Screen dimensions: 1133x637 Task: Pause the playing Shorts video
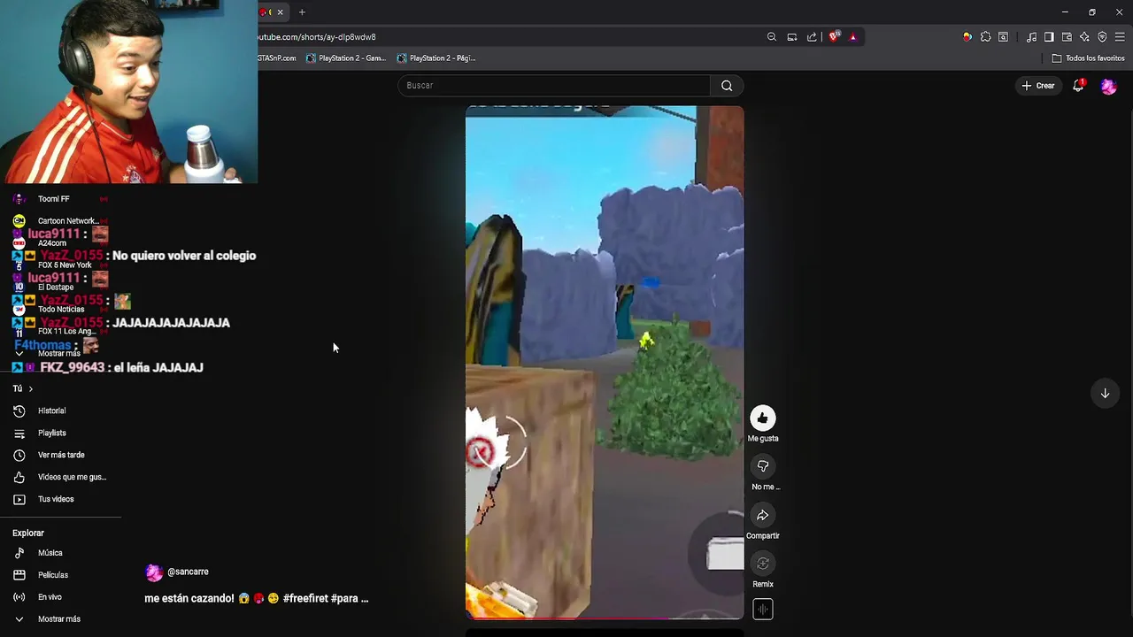pos(605,363)
